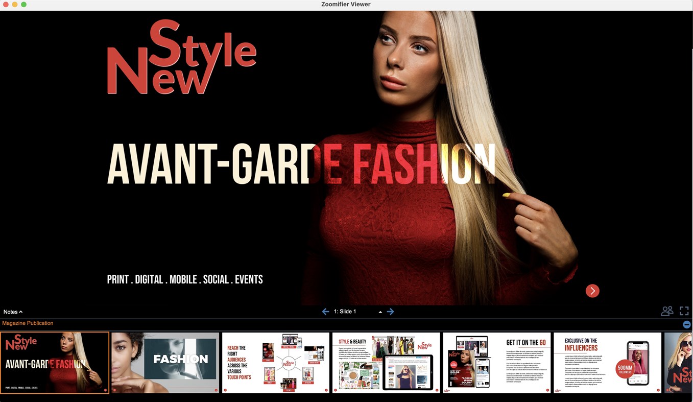Screen dimensions: 693x402
Task: Select the Get It On The Go thumbnail
Action: pyautogui.click(x=497, y=363)
